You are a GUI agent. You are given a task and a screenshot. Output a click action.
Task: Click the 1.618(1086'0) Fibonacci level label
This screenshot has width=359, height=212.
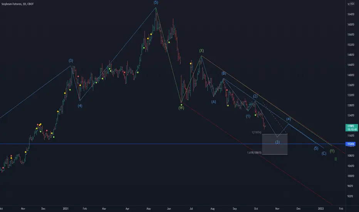254,153
